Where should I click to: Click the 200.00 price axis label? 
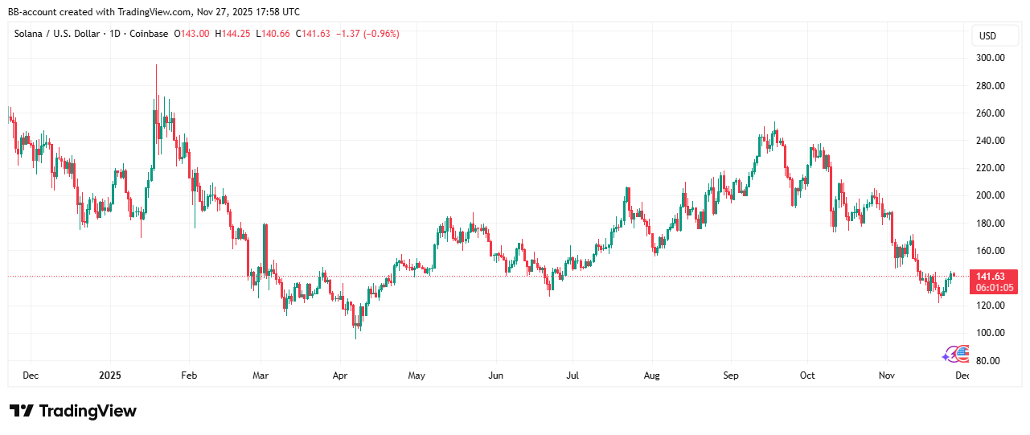pyautogui.click(x=990, y=195)
